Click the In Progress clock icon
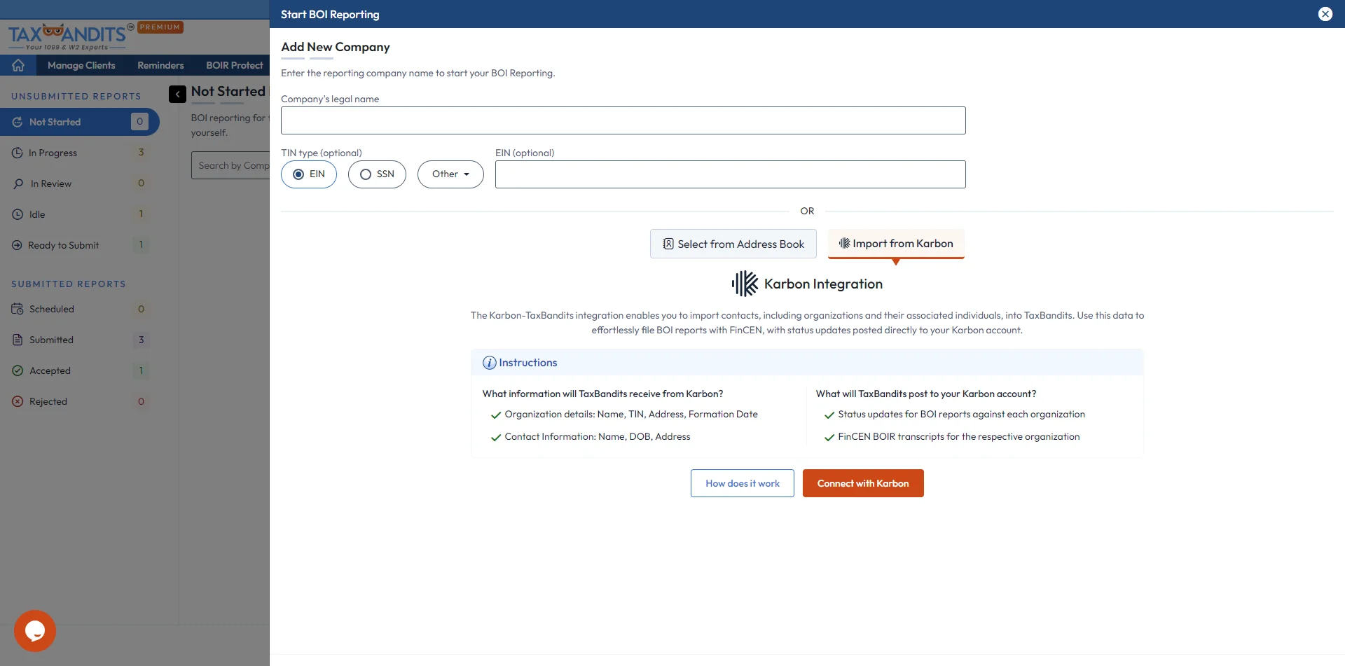Screen dimensions: 1345x666 (18, 153)
